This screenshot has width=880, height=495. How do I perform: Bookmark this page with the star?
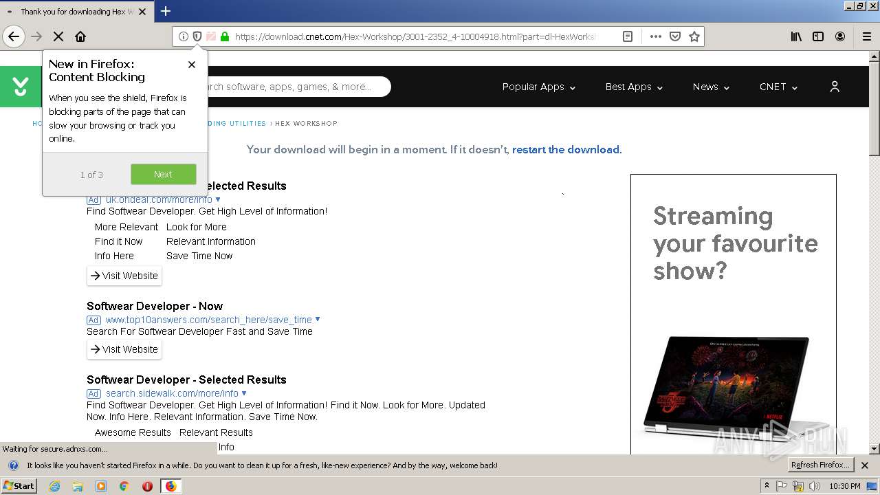coord(694,36)
